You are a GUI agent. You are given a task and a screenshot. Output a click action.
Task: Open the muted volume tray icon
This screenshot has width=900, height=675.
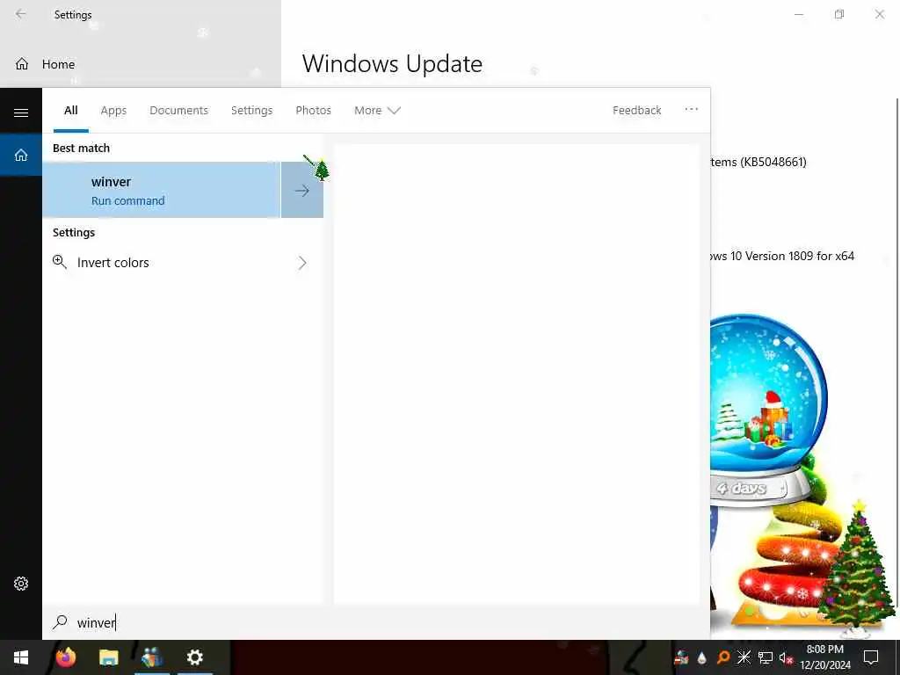click(x=786, y=657)
